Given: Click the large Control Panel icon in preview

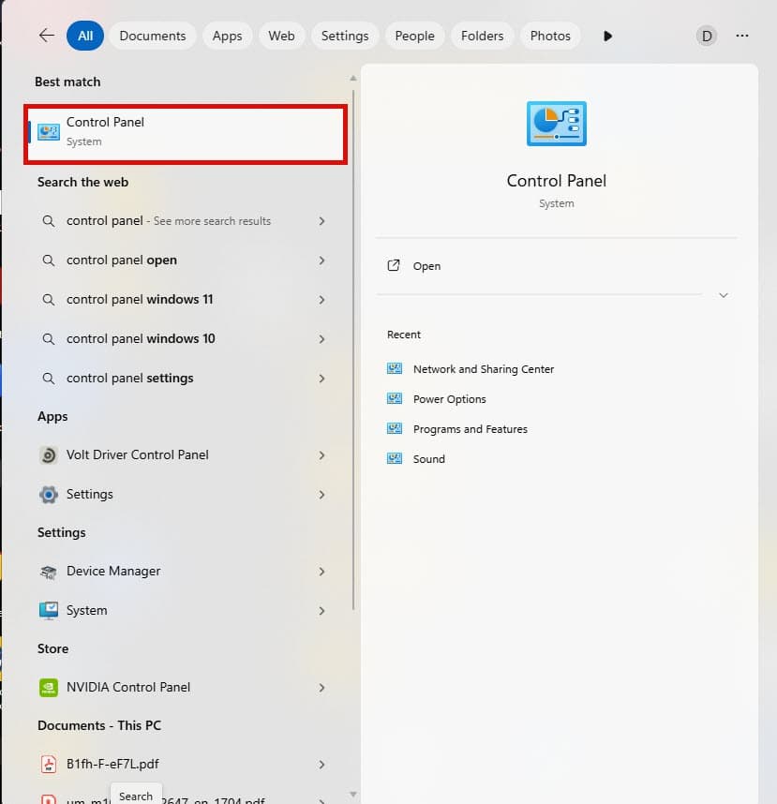Looking at the screenshot, I should [557, 124].
